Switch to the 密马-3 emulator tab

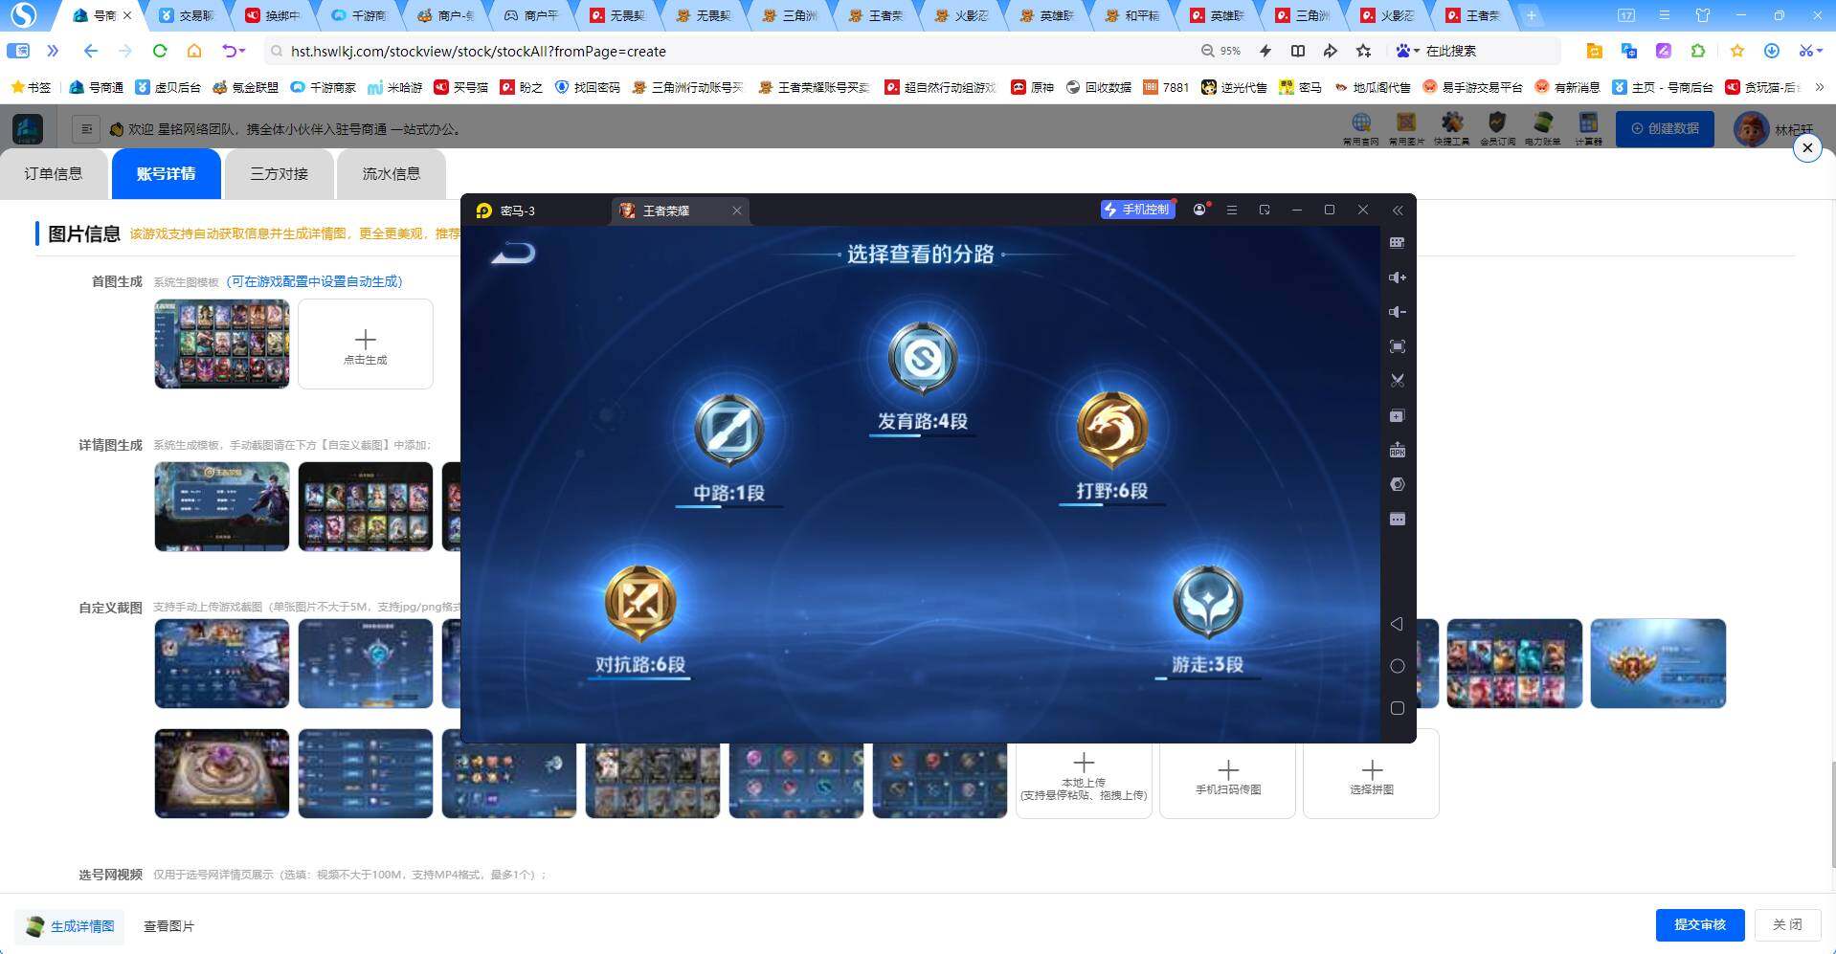tap(518, 211)
